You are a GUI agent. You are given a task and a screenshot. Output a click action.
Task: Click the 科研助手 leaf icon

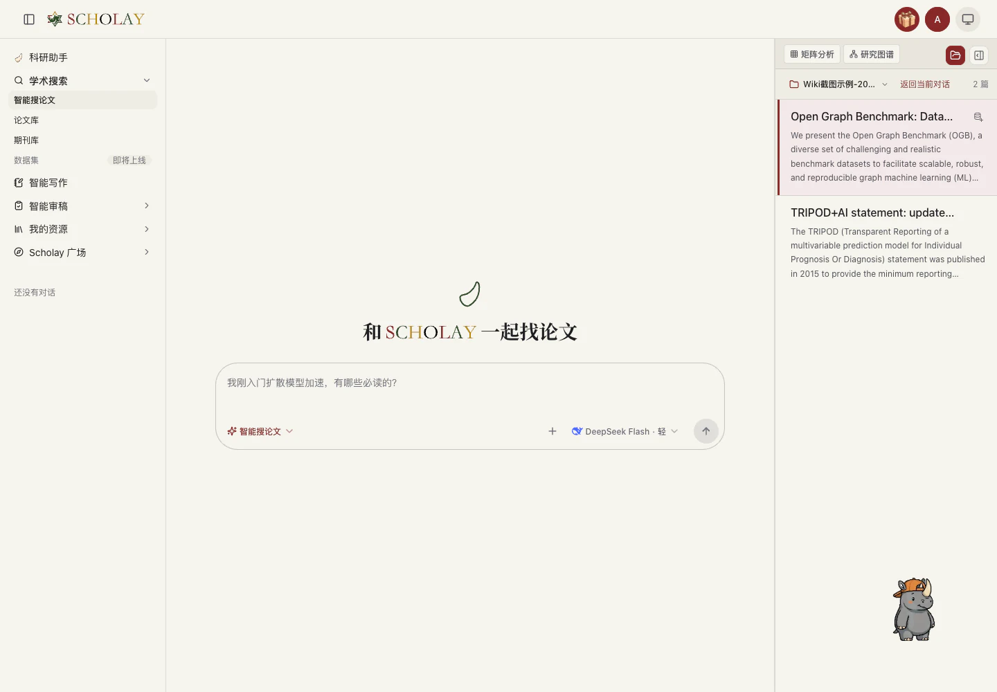tap(19, 57)
